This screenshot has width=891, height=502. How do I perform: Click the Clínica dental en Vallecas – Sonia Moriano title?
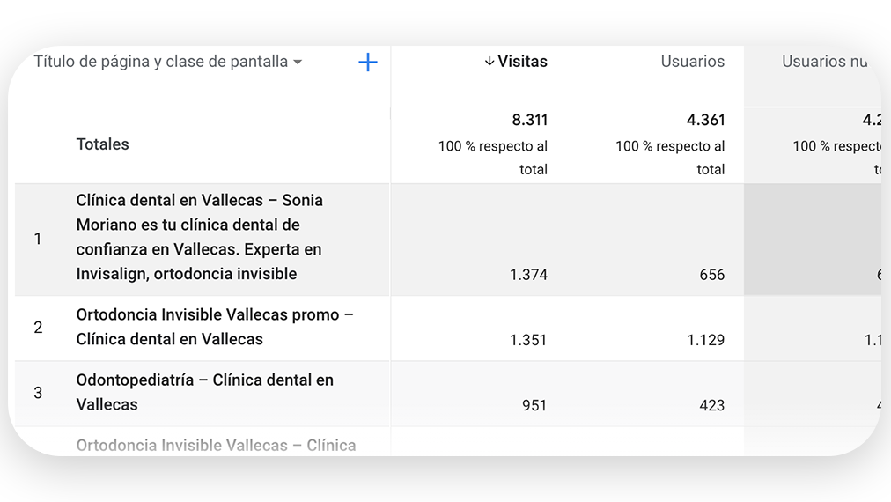200,237
